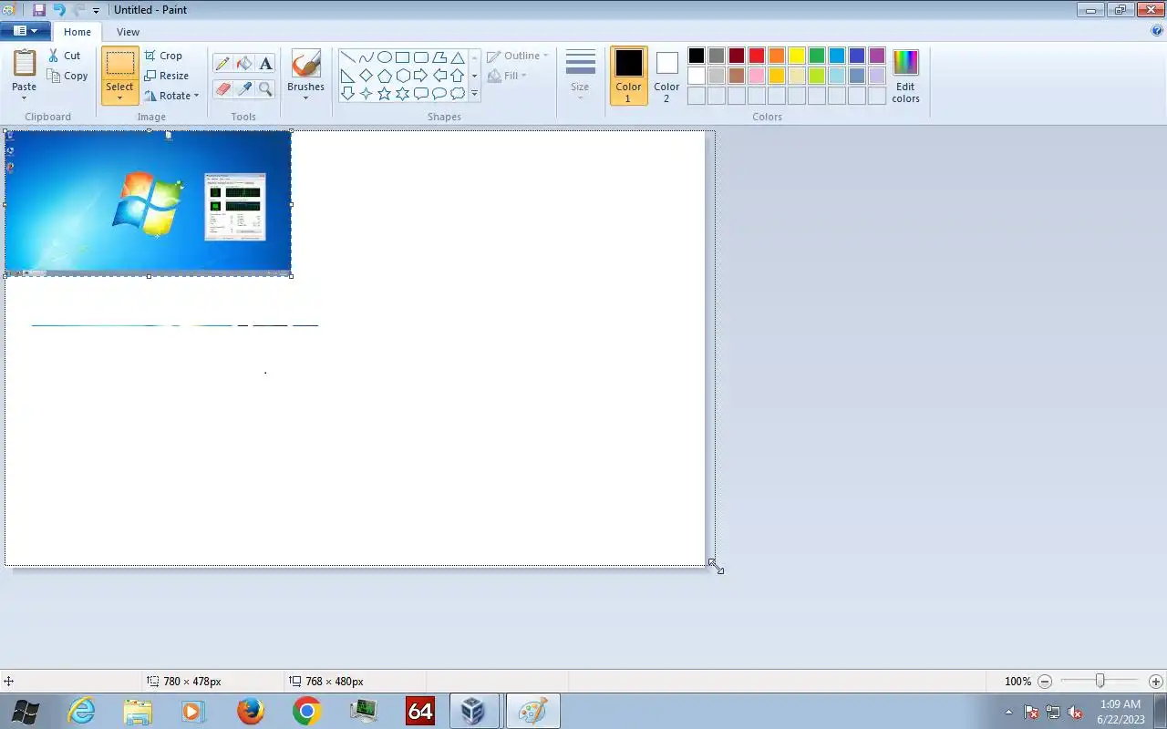Choose the Left arrow shape
The image size is (1167, 729).
(439, 76)
